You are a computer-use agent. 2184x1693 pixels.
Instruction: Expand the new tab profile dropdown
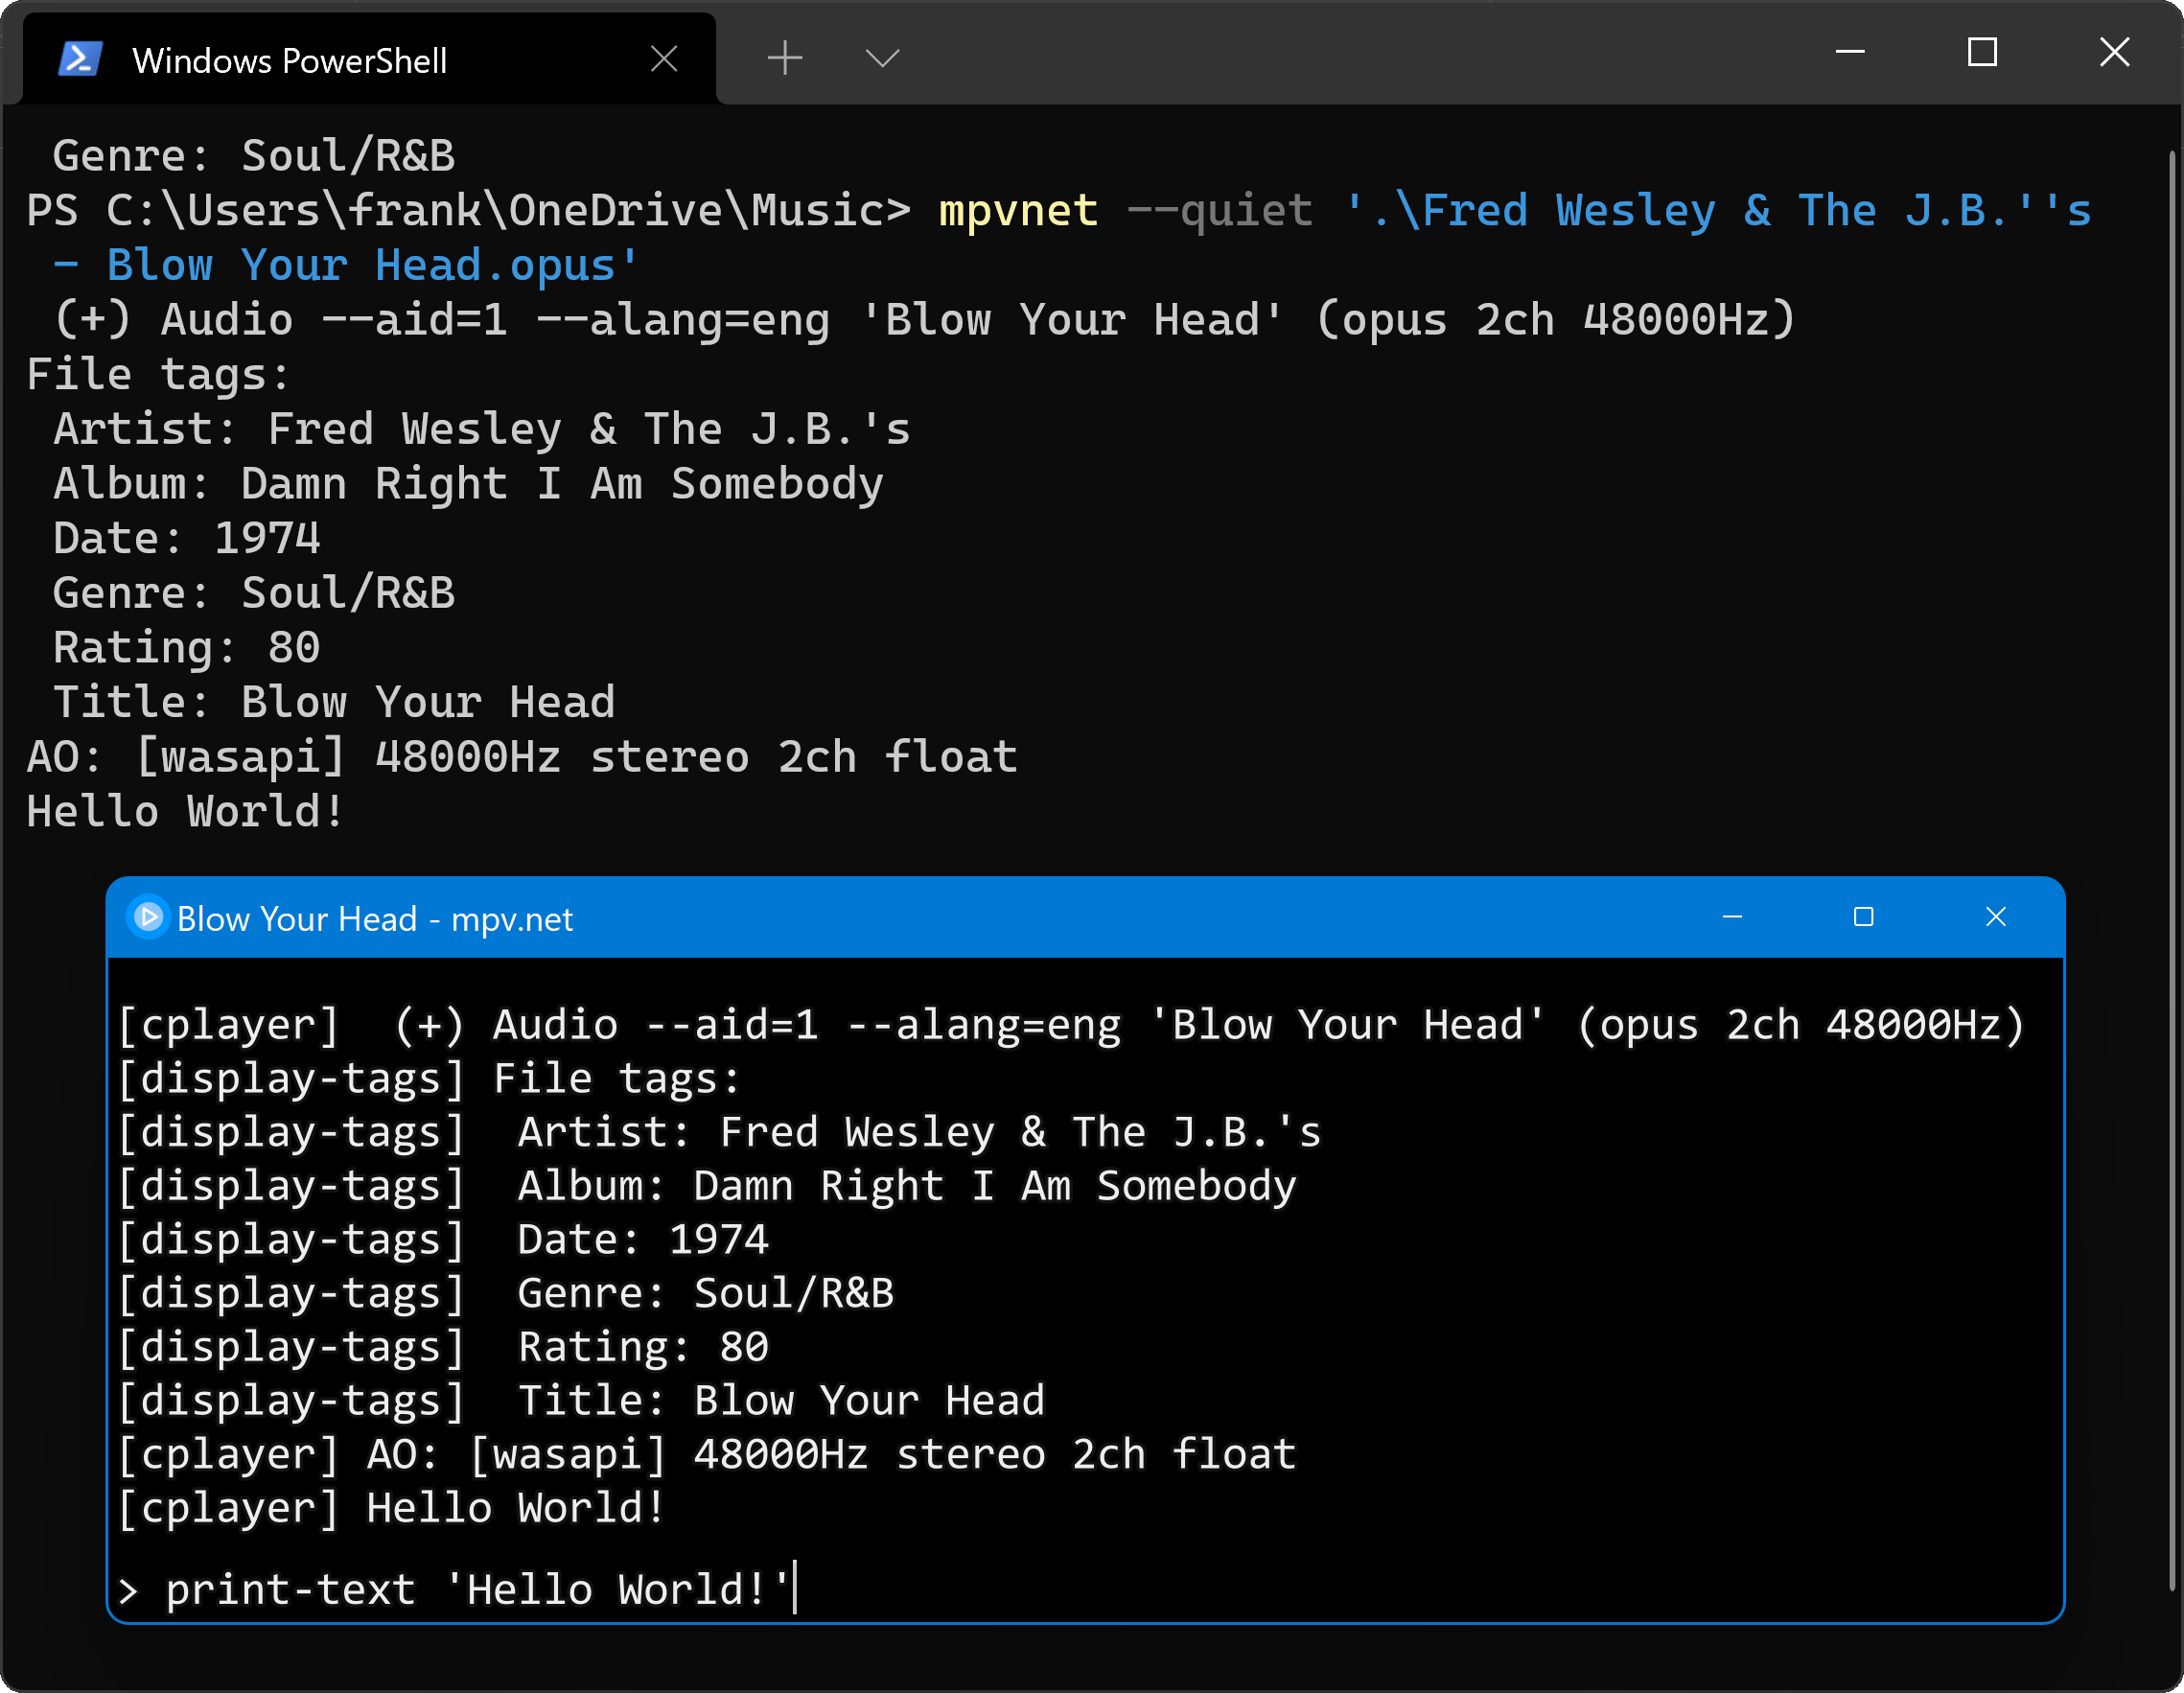pos(881,58)
